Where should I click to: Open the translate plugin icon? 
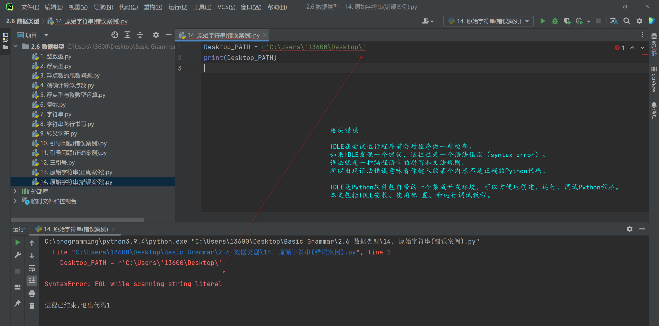[x=614, y=21]
